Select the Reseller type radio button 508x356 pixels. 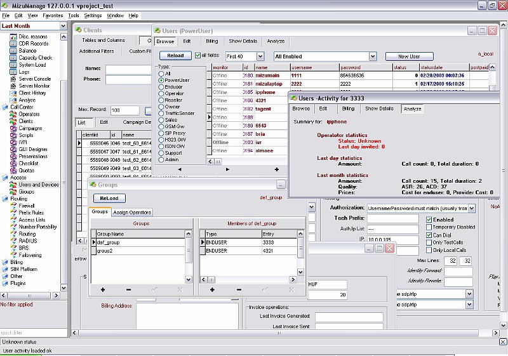pos(161,100)
